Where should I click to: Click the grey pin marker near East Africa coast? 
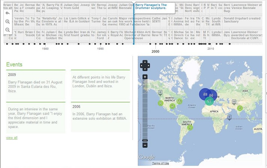[229, 117]
